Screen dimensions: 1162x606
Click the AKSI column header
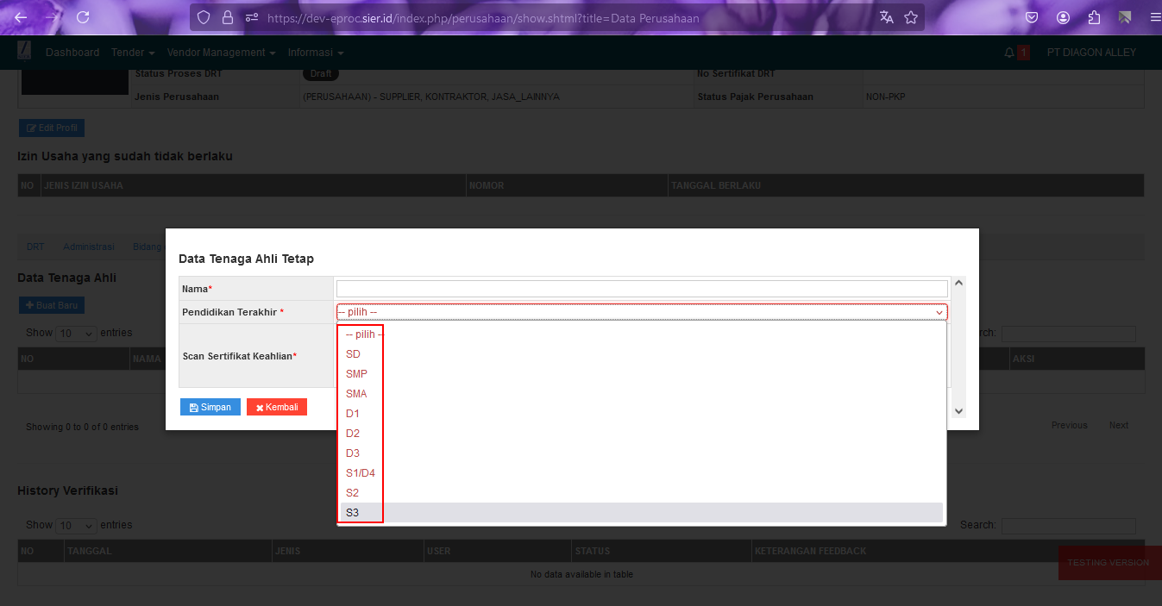[x=1077, y=358]
